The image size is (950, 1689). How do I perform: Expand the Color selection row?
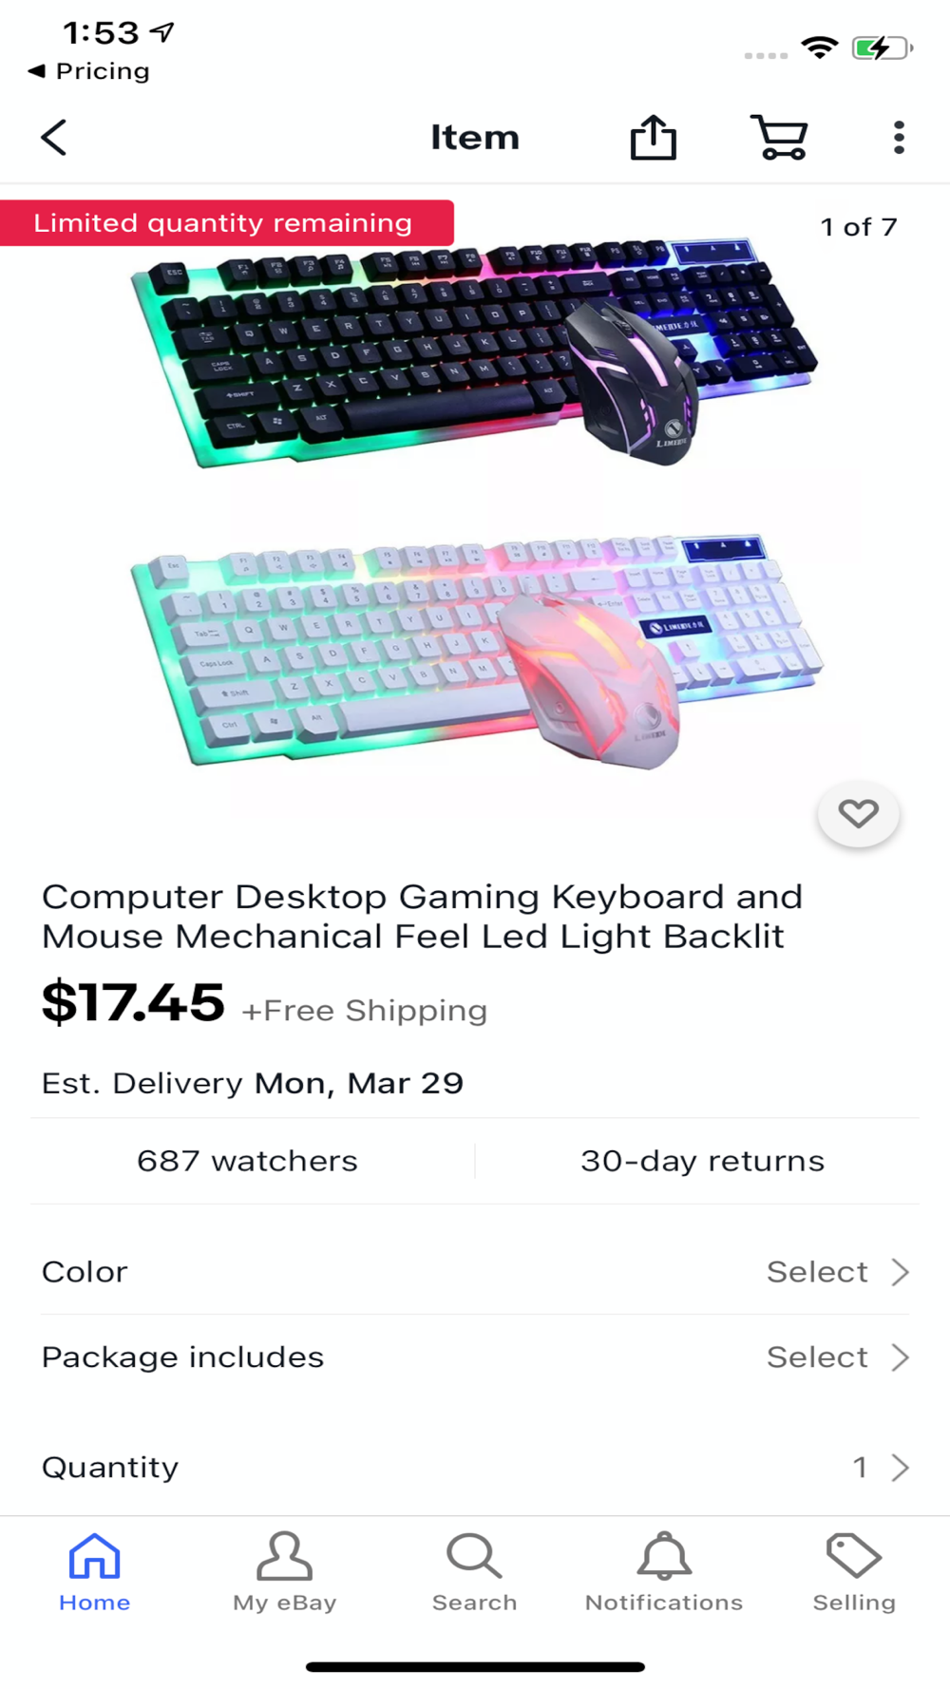coord(475,1272)
